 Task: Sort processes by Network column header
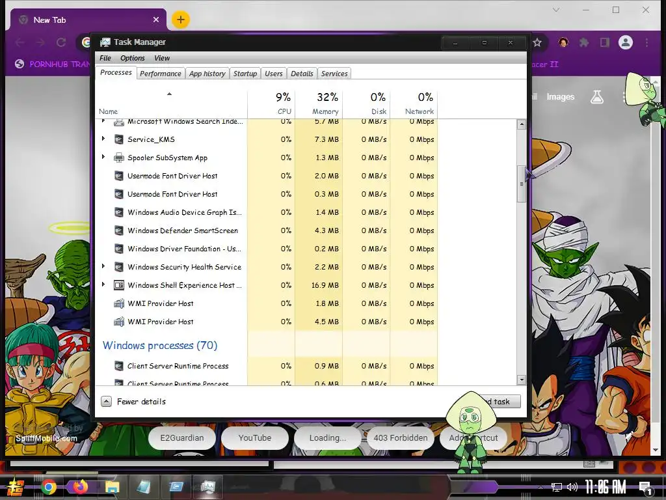click(414, 104)
